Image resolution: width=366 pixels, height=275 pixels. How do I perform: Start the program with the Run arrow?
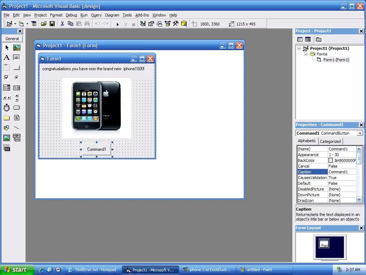[118, 24]
